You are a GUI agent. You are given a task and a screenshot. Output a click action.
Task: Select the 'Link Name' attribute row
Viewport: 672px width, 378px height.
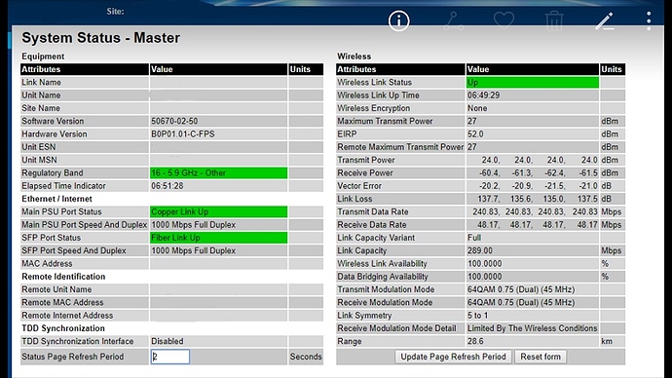point(171,82)
